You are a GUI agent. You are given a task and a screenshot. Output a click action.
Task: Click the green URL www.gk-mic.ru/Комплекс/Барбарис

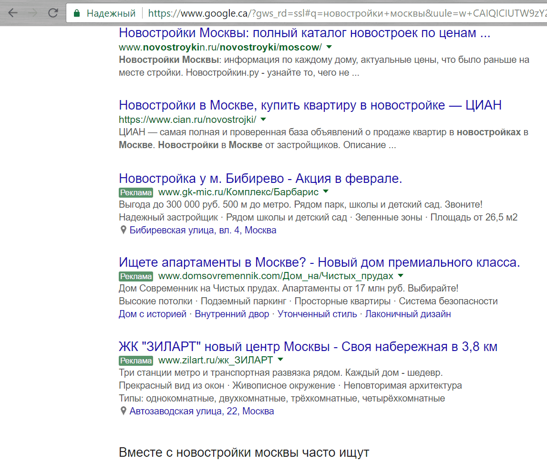(238, 192)
